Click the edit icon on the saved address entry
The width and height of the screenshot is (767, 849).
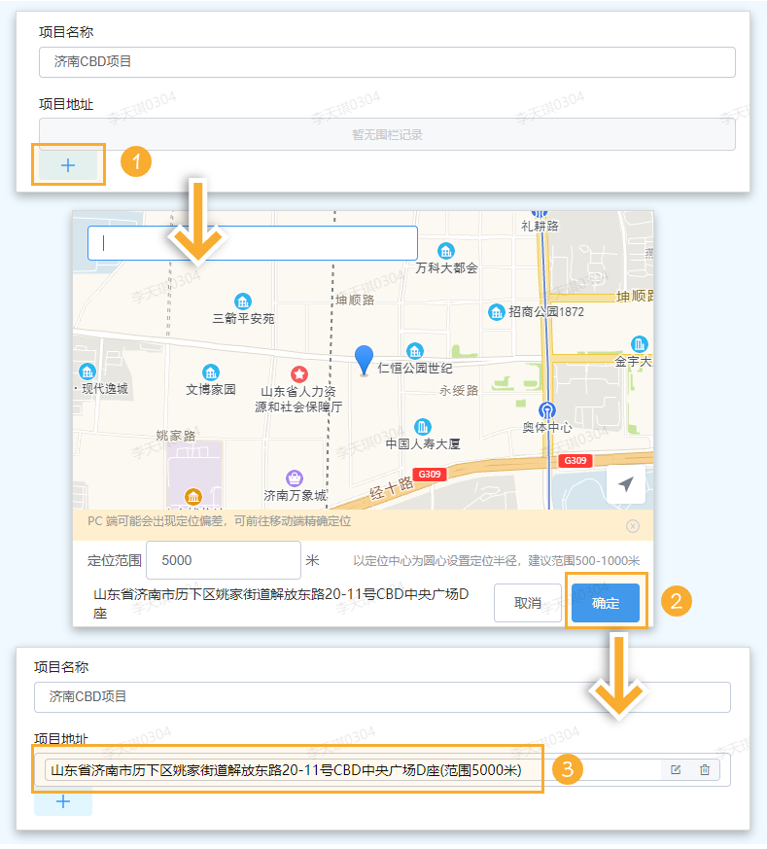click(x=676, y=770)
